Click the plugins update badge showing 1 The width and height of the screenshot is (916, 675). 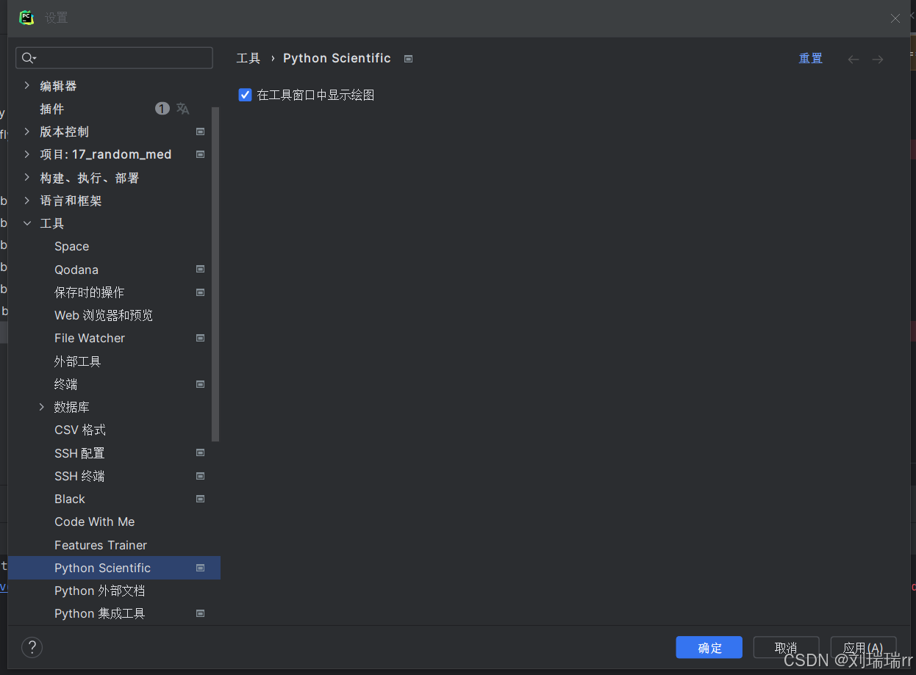(x=162, y=109)
